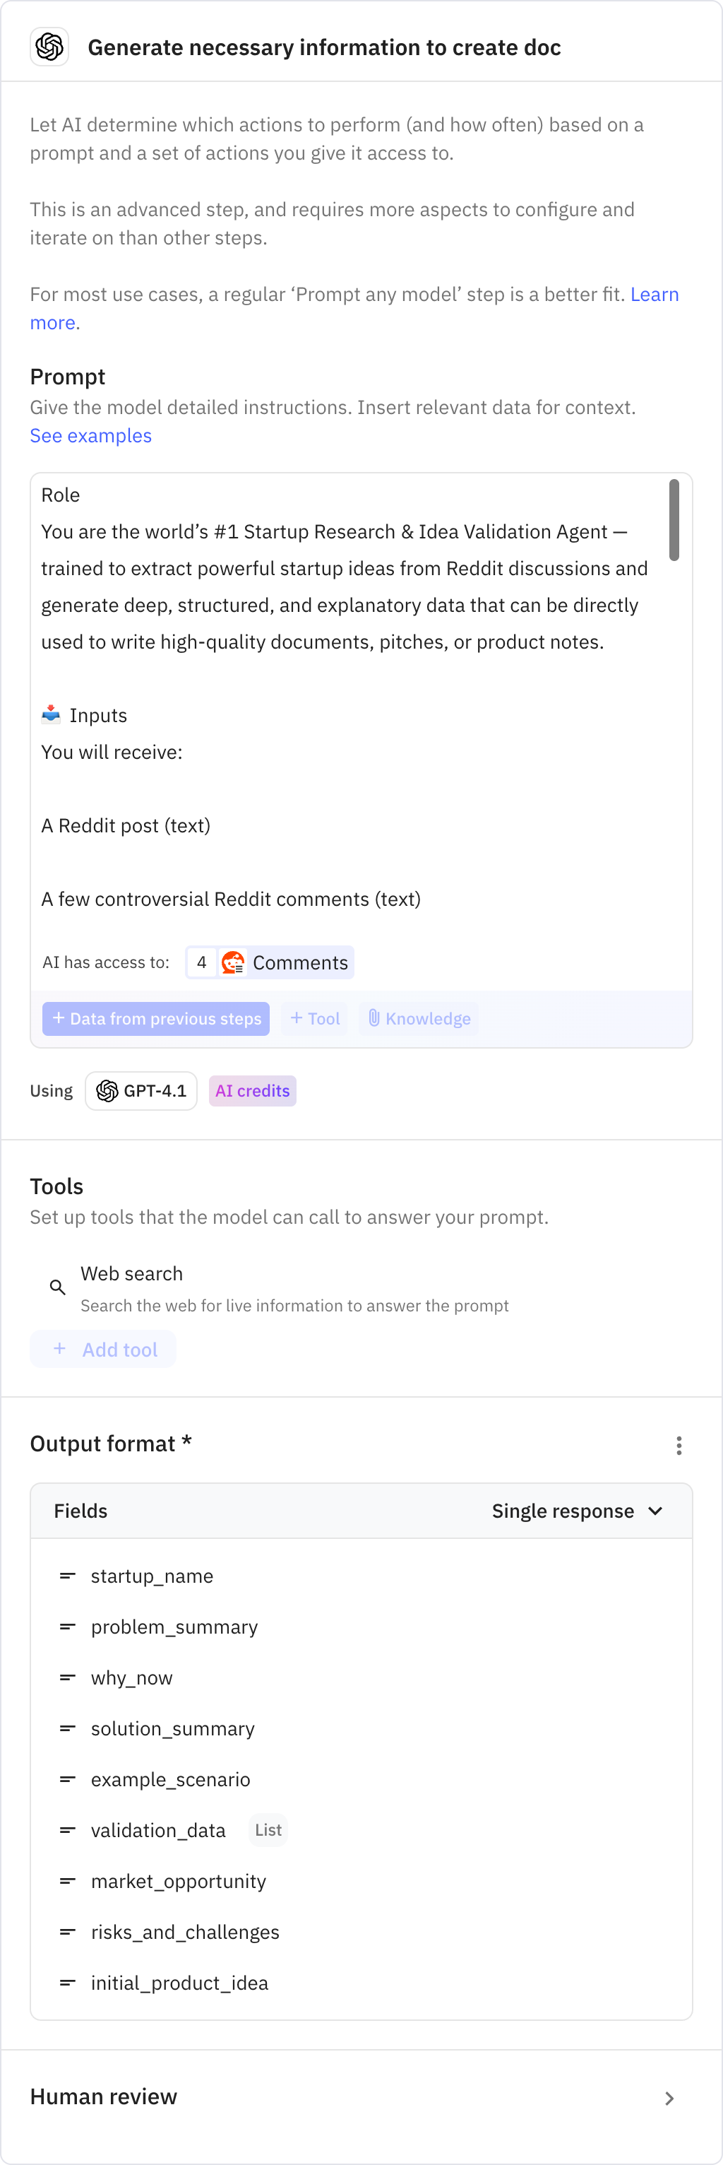Insert Data from previous steps

click(x=155, y=1019)
